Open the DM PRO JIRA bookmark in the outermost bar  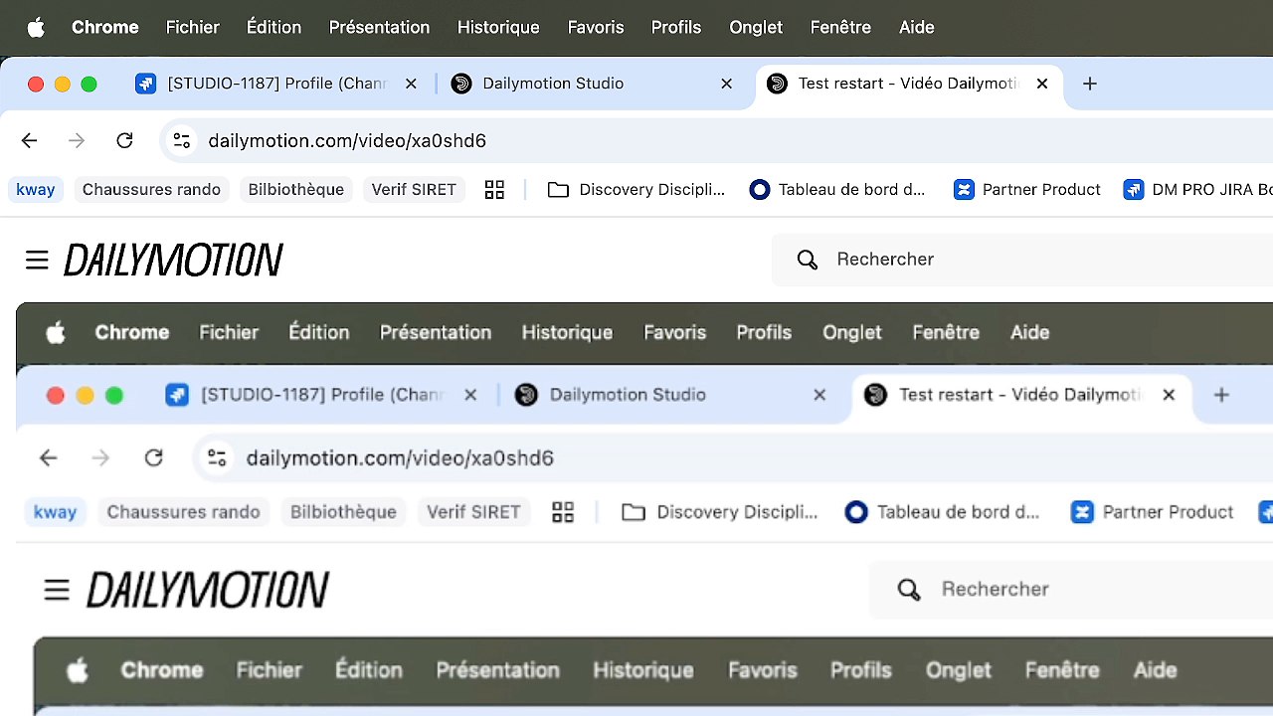[x=1197, y=189]
